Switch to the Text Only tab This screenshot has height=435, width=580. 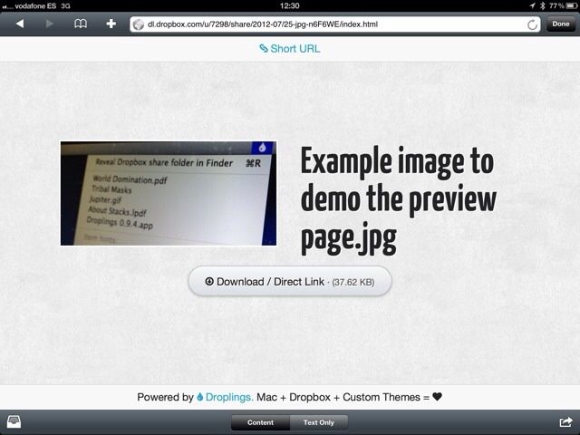(x=318, y=422)
